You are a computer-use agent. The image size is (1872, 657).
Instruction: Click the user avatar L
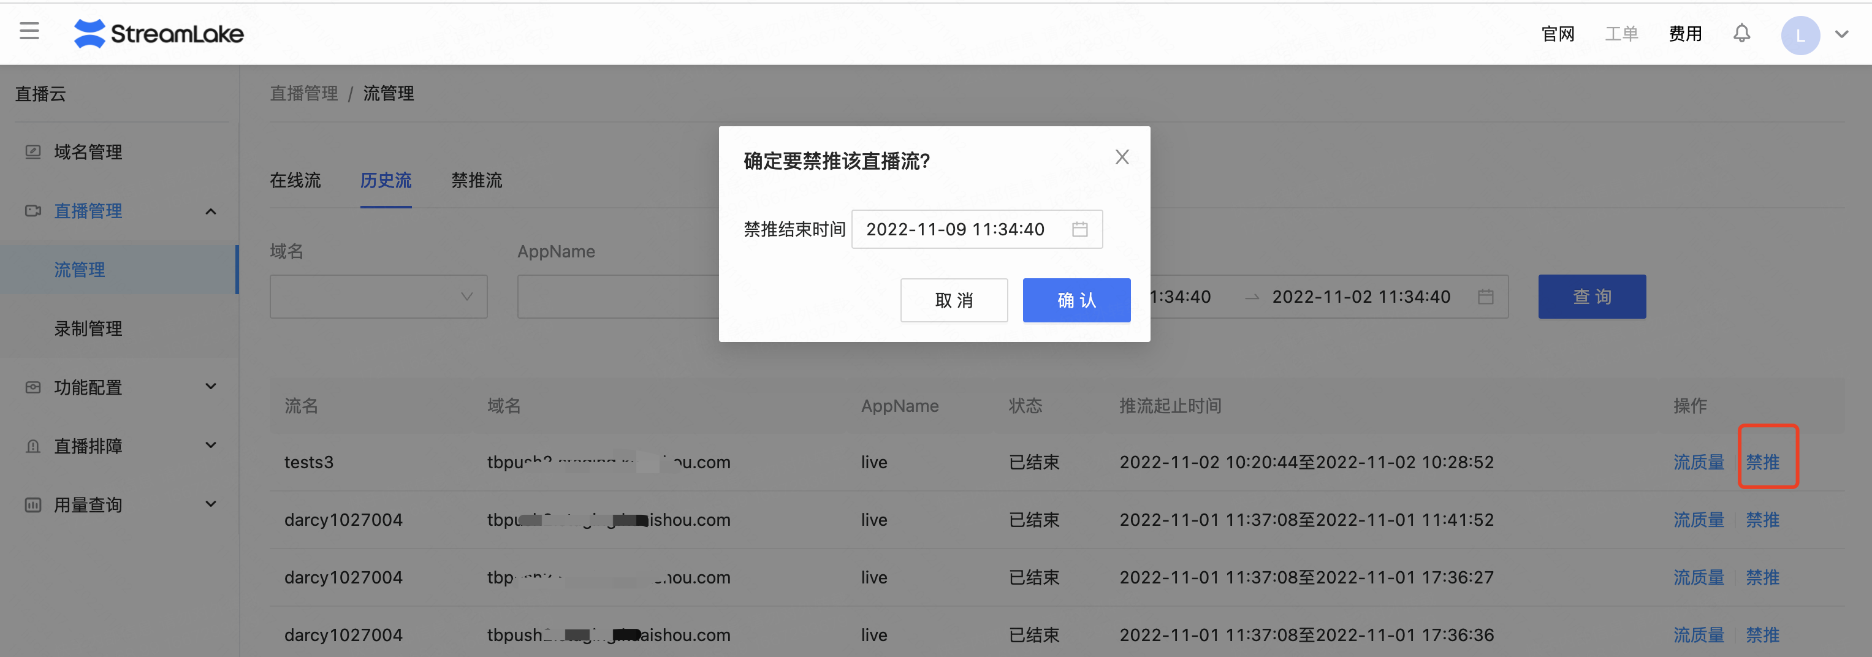pyautogui.click(x=1800, y=35)
